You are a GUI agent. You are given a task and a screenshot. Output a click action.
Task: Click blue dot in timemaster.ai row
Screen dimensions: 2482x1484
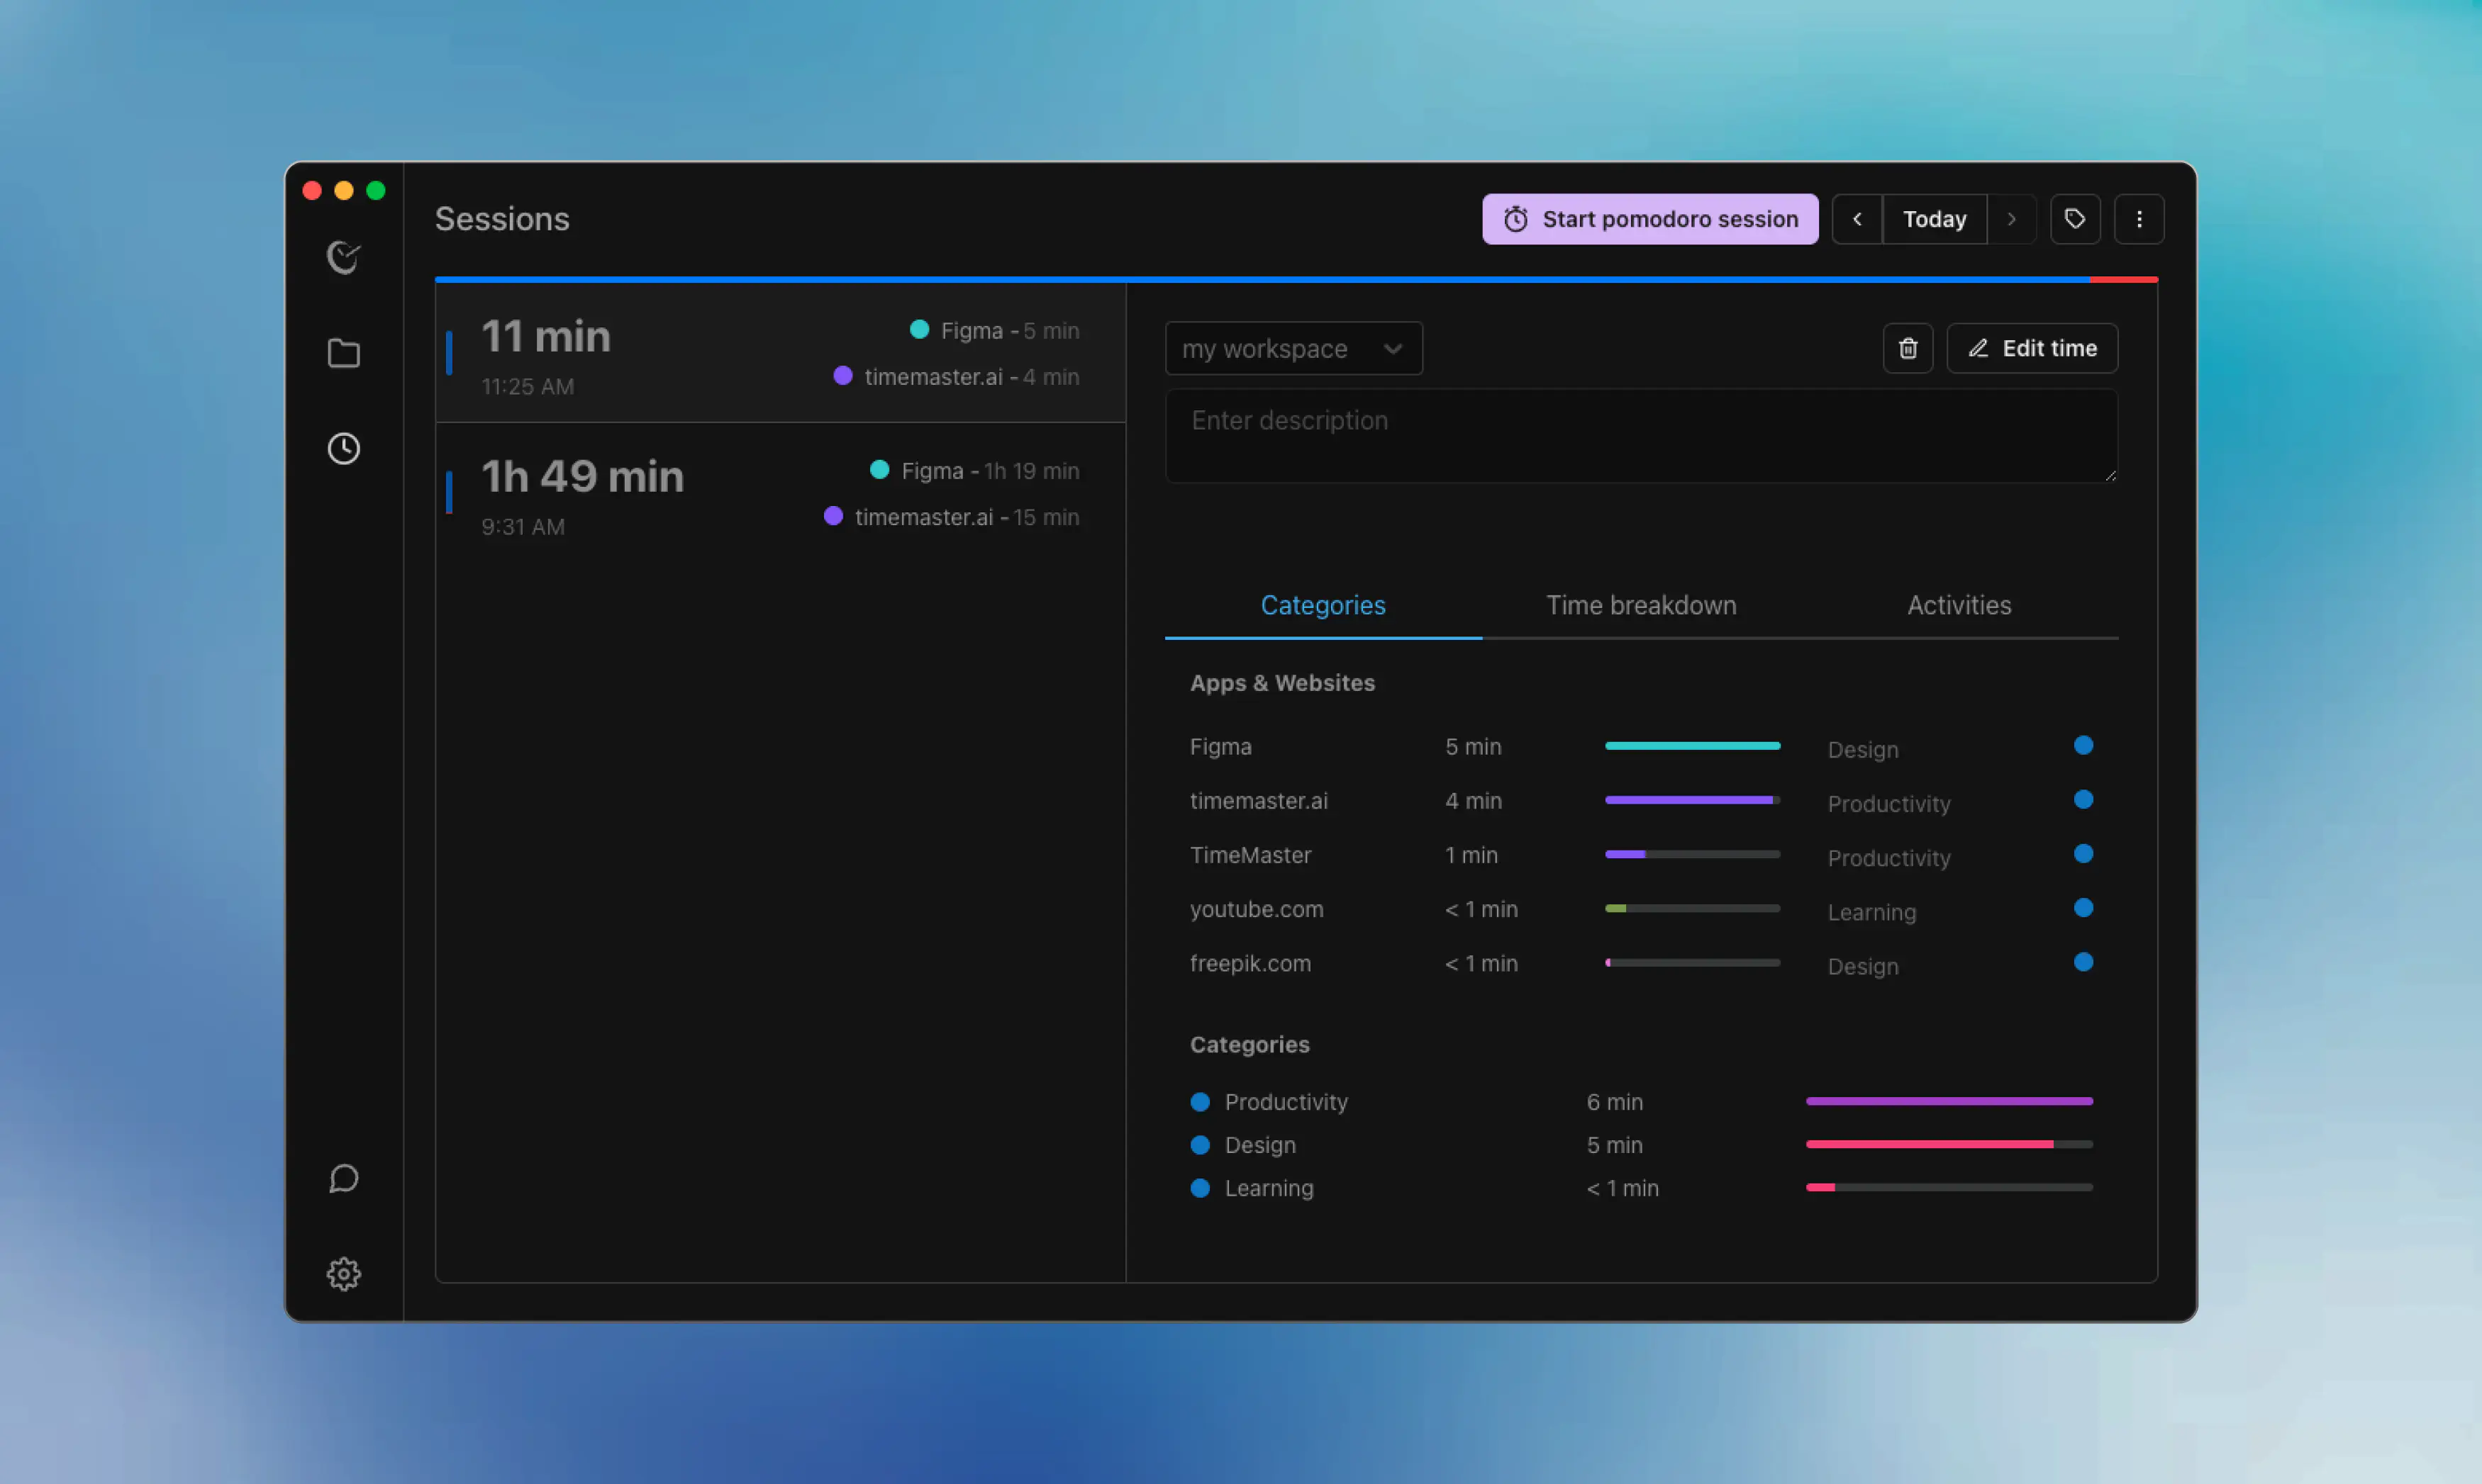pyautogui.click(x=2083, y=799)
